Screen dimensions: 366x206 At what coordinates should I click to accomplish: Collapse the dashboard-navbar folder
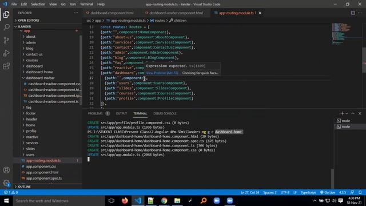(40, 78)
